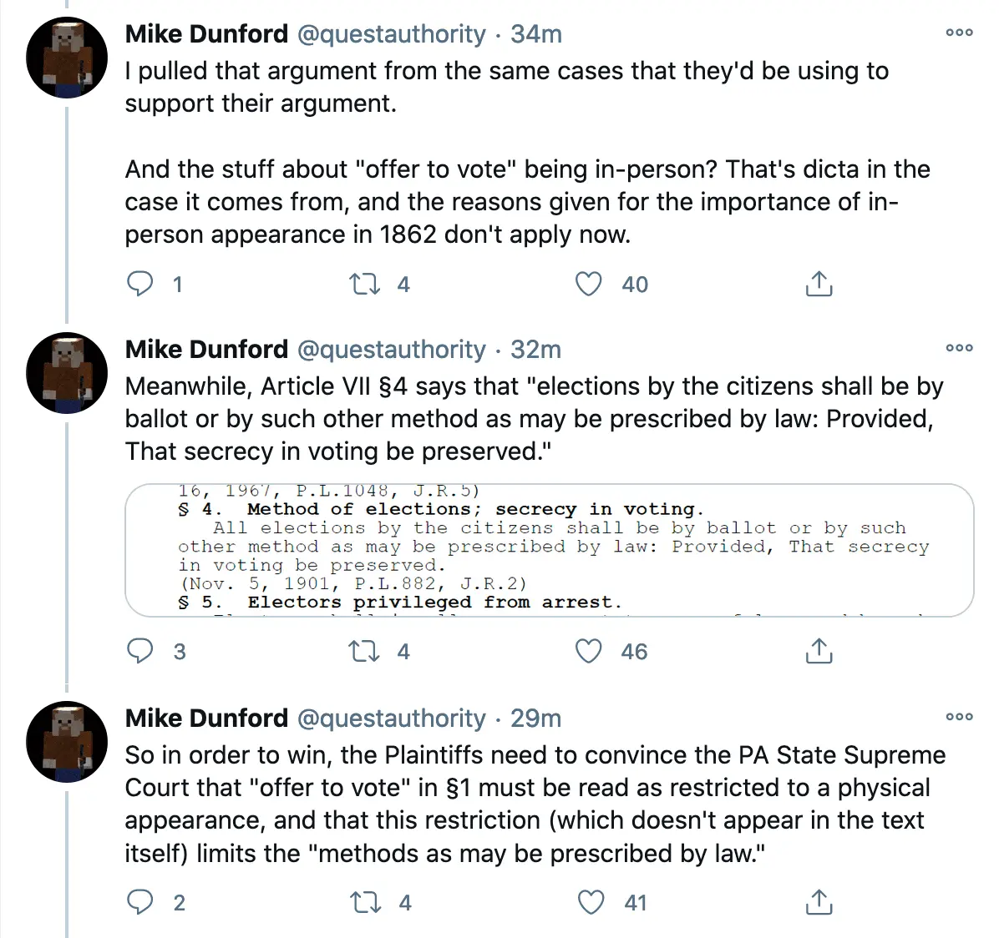Retweet the Article VII §4 tweet

click(365, 651)
